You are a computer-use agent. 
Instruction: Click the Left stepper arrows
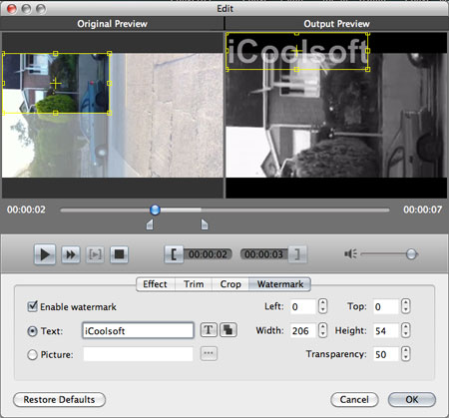[322, 306]
